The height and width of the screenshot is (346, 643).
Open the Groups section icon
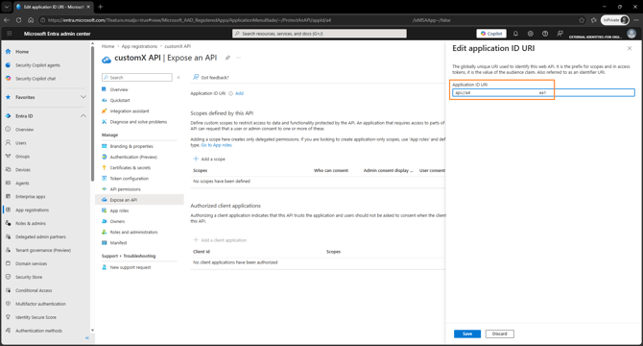tap(8, 157)
